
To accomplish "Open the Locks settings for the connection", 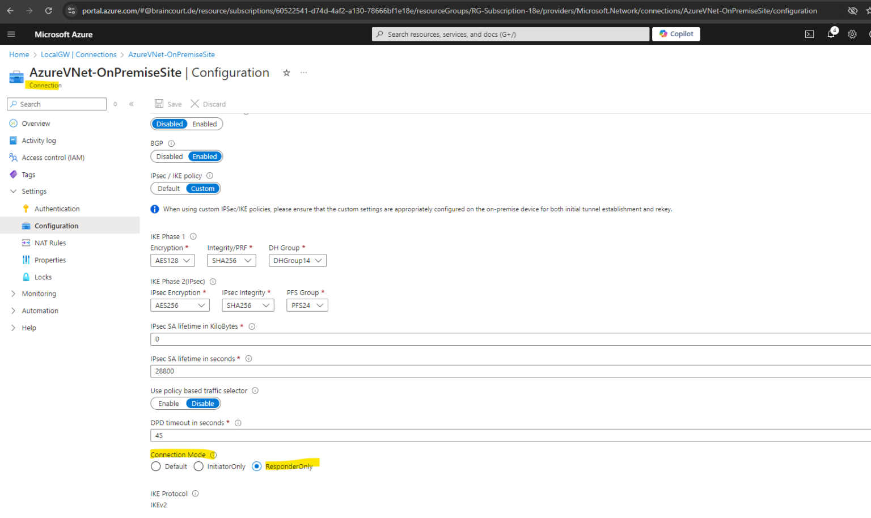I will (x=43, y=277).
